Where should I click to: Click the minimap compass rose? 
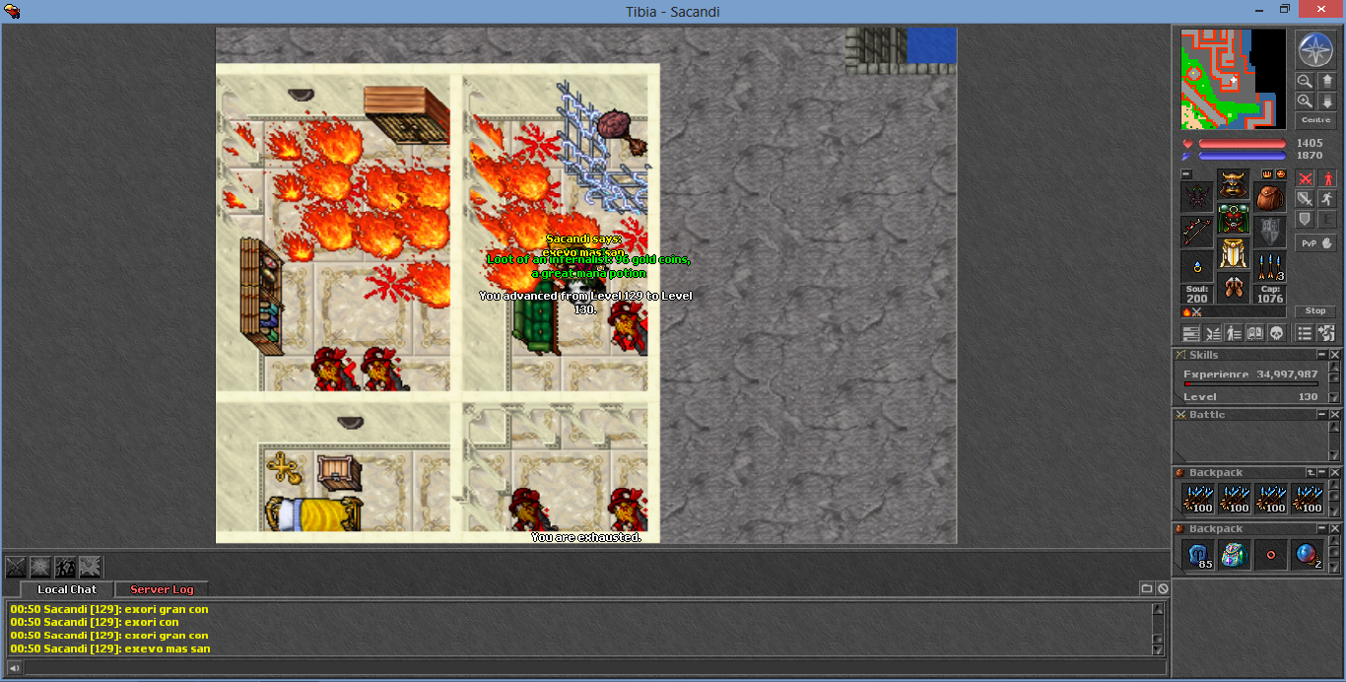[x=1315, y=50]
